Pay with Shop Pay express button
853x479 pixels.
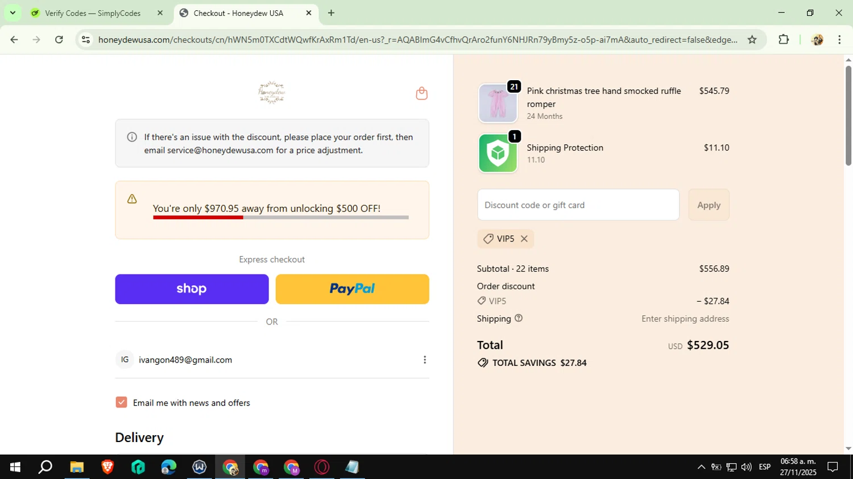click(x=192, y=289)
